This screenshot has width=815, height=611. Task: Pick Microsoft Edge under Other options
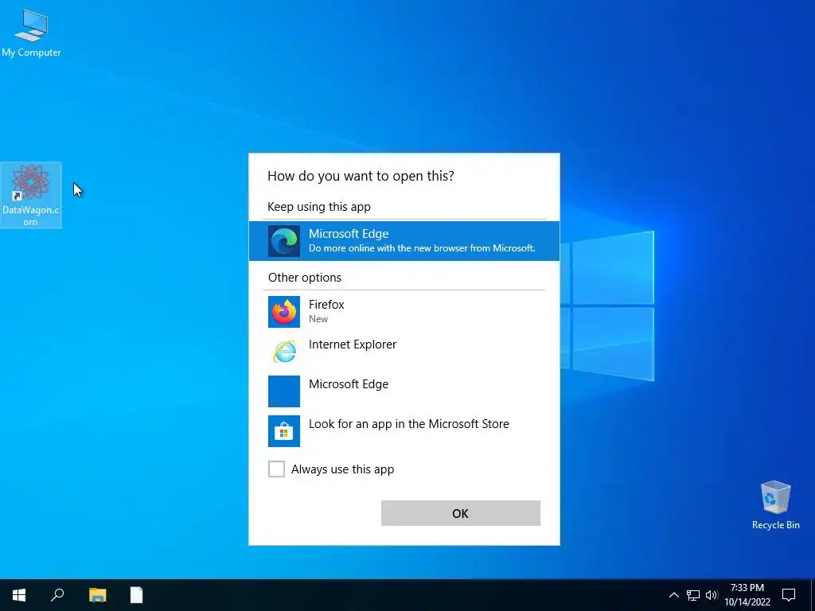(x=404, y=391)
